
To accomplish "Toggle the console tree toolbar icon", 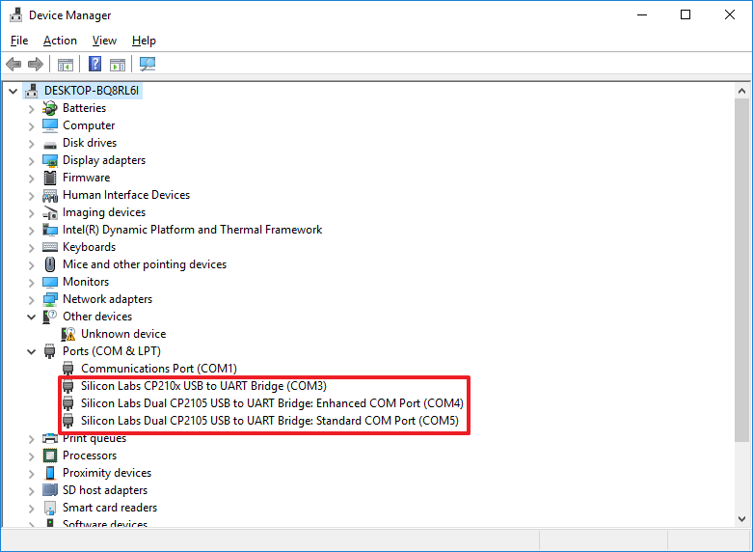I will tap(65, 64).
